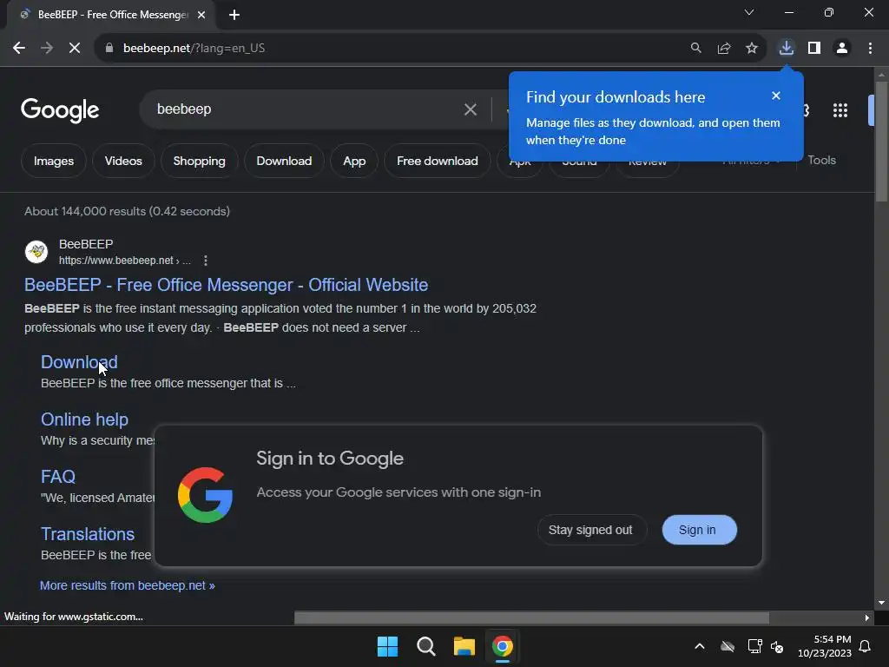Show hidden system tray icons
The image size is (889, 667).
(x=700, y=646)
